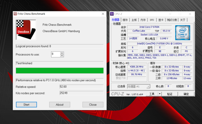Close the CPU-Z window

pyautogui.click(x=190, y=14)
